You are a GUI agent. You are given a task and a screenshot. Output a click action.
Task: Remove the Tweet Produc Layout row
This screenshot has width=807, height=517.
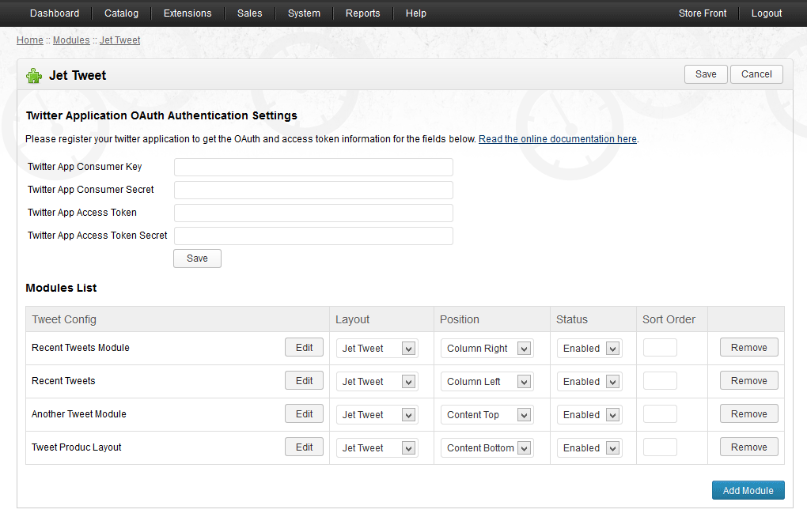(x=748, y=447)
